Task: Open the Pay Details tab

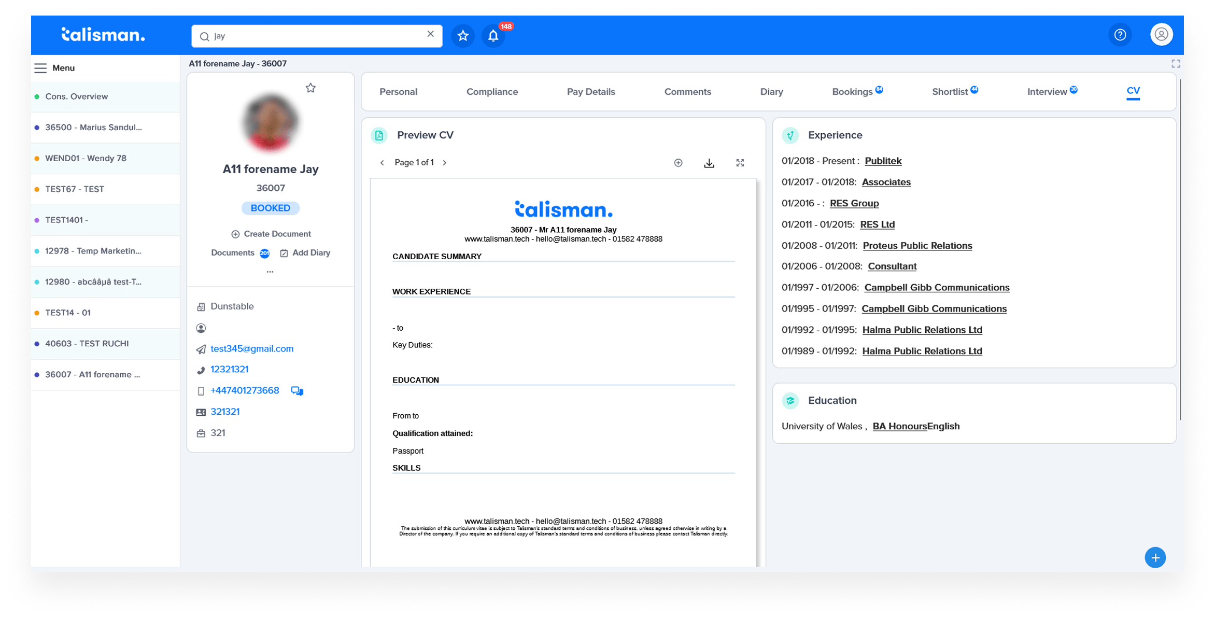Action: tap(590, 92)
